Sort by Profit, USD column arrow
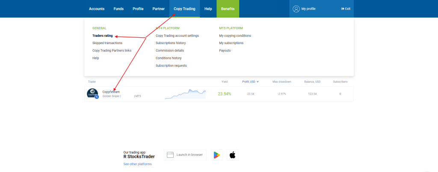Screen dimensions: 438x172 (257, 82)
